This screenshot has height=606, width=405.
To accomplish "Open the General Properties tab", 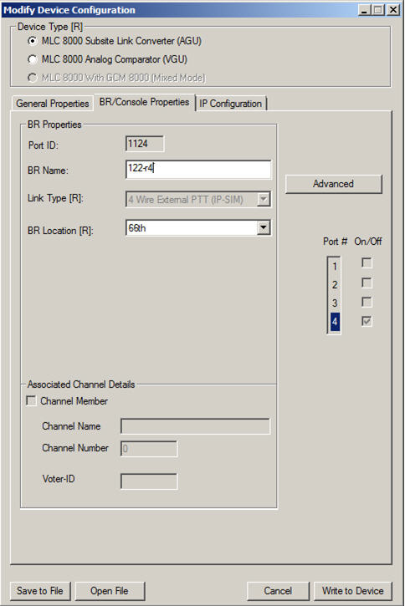I will 52,104.
